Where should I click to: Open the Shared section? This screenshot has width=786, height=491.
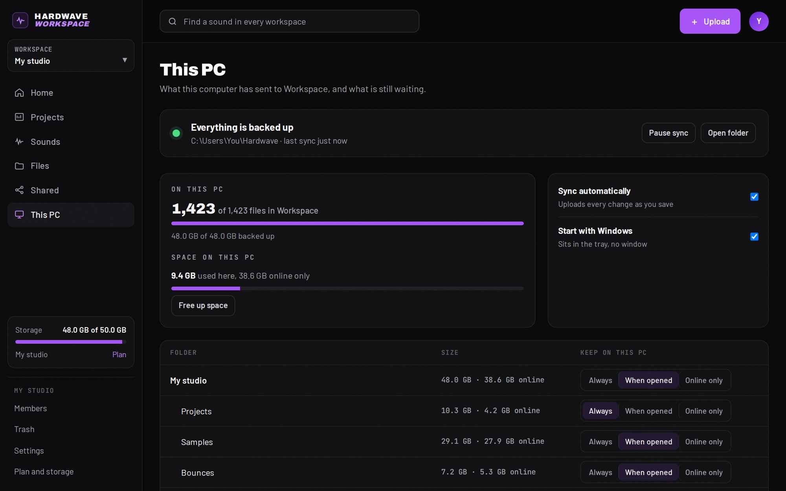[71, 190]
